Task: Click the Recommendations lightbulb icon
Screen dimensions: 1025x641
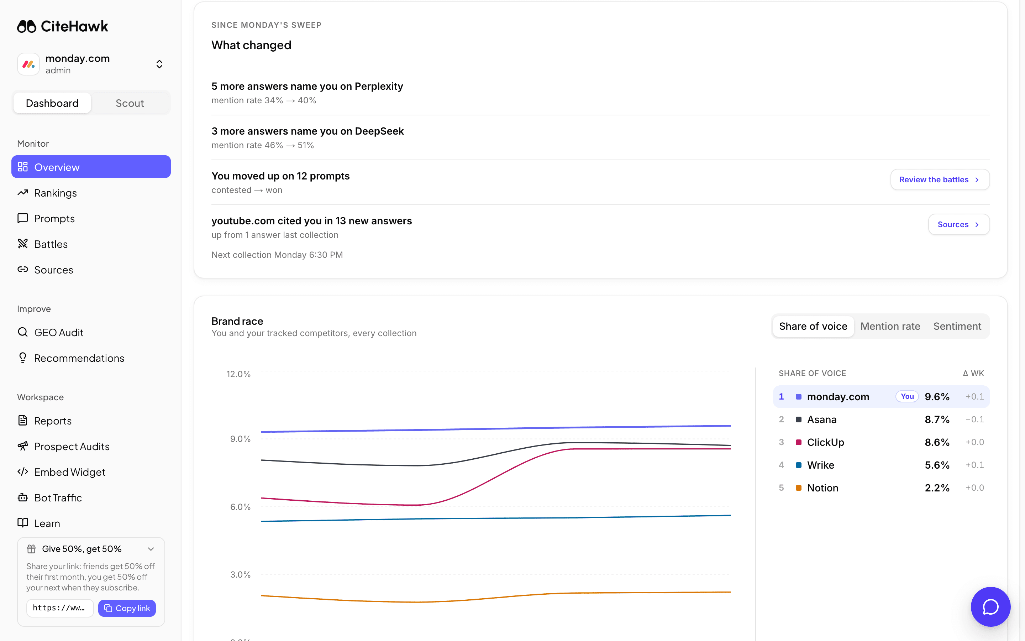Action: click(23, 358)
